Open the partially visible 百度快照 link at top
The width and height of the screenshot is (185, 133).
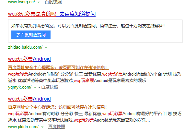pos(53,2)
